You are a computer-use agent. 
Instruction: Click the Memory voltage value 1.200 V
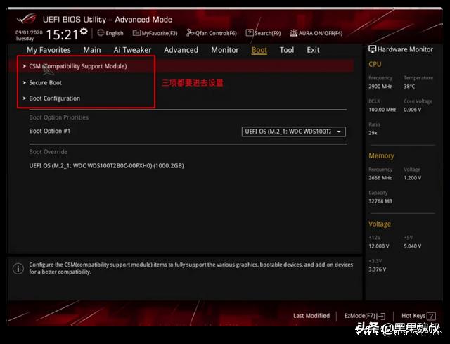pyautogui.click(x=413, y=178)
